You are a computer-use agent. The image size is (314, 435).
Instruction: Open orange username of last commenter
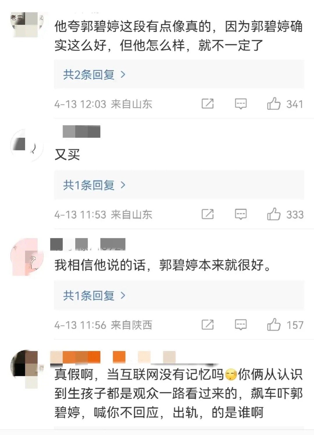[113, 357]
